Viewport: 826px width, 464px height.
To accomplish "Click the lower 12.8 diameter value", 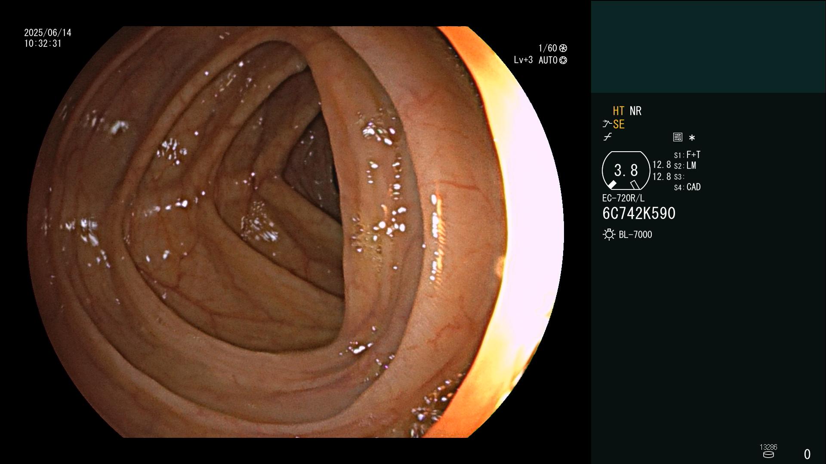I will tap(662, 177).
